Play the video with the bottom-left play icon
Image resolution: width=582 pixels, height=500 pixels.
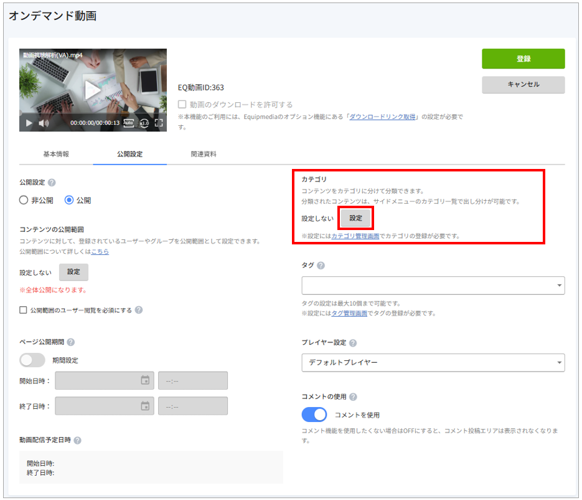(x=29, y=123)
